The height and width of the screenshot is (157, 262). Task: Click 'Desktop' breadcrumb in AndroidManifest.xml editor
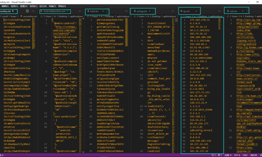pos(63,16)
